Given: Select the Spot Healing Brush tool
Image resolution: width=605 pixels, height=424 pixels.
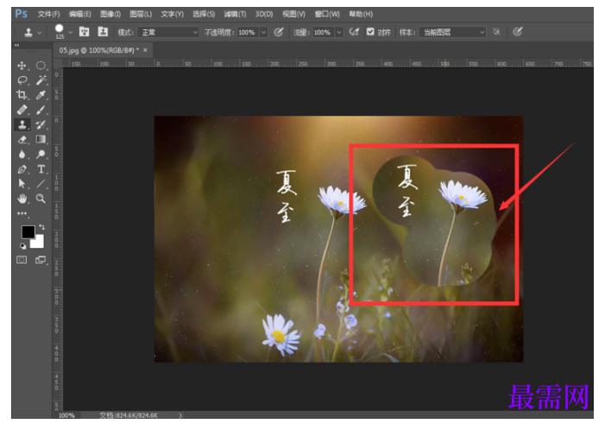Looking at the screenshot, I should coord(22,110).
